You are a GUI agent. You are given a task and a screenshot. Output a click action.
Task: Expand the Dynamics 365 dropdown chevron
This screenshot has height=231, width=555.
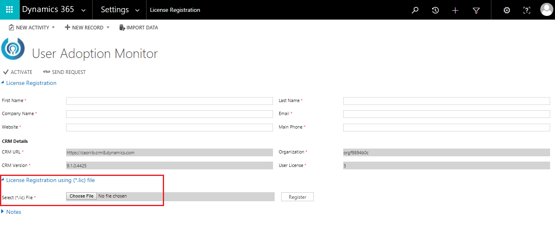coord(84,10)
